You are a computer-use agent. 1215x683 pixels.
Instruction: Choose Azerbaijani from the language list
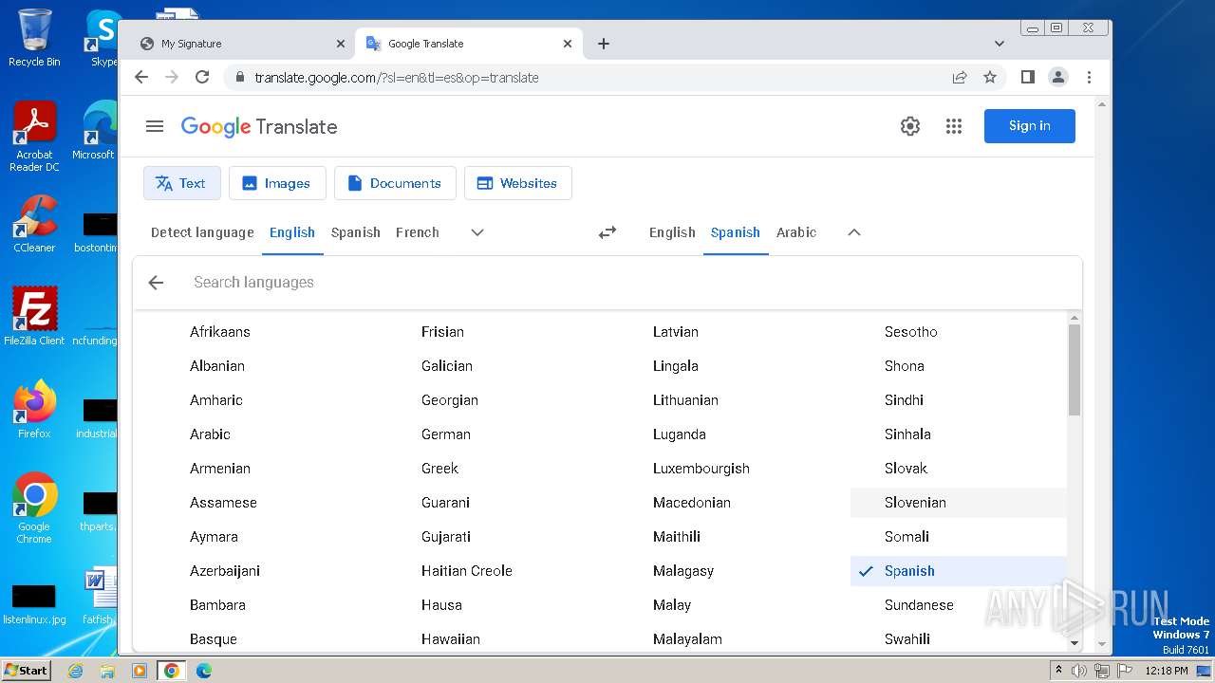click(225, 571)
